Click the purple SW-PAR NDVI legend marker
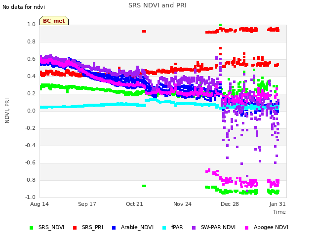The image size is (316, 237). tap(194, 228)
